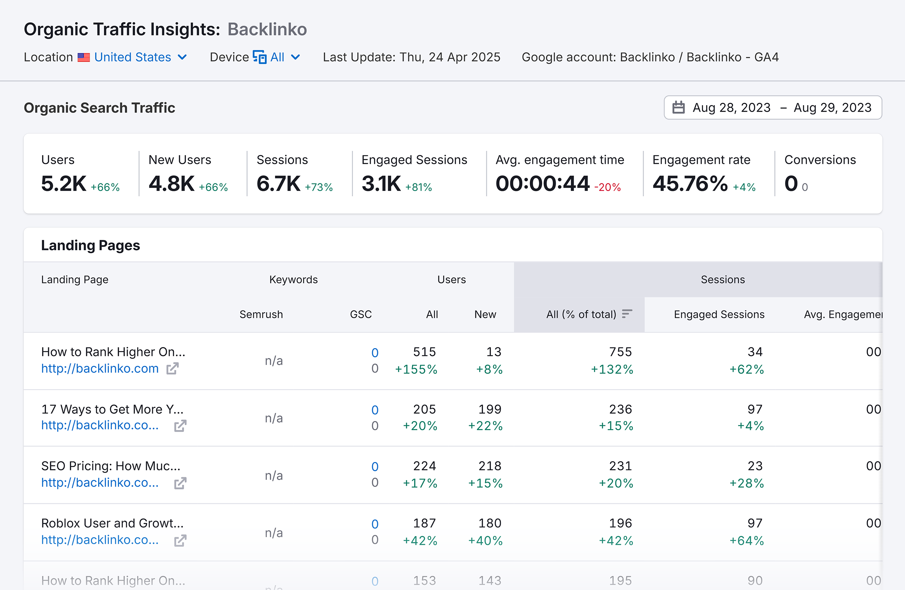Select the Sessions 6.7K metric card
Viewport: 905px width, 590px height.
coord(295,174)
